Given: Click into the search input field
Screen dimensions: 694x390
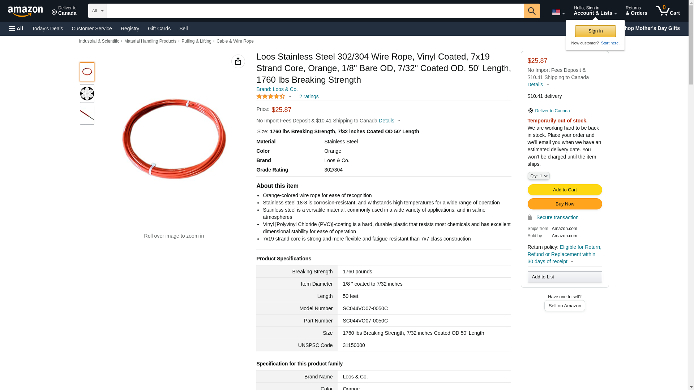Looking at the screenshot, I should (x=314, y=11).
